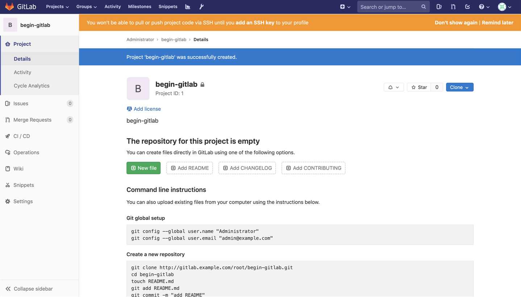Viewport: 521px width, 297px height.
Task: Click the Operations sidebar icon
Action: point(8,152)
